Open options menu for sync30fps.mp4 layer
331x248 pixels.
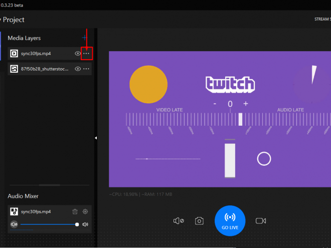pos(86,54)
